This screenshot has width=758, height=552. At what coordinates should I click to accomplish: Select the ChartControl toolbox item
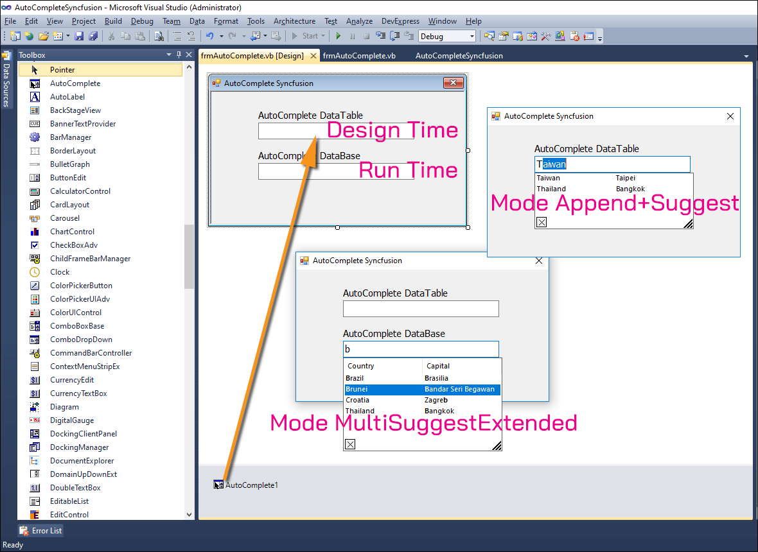101,231
